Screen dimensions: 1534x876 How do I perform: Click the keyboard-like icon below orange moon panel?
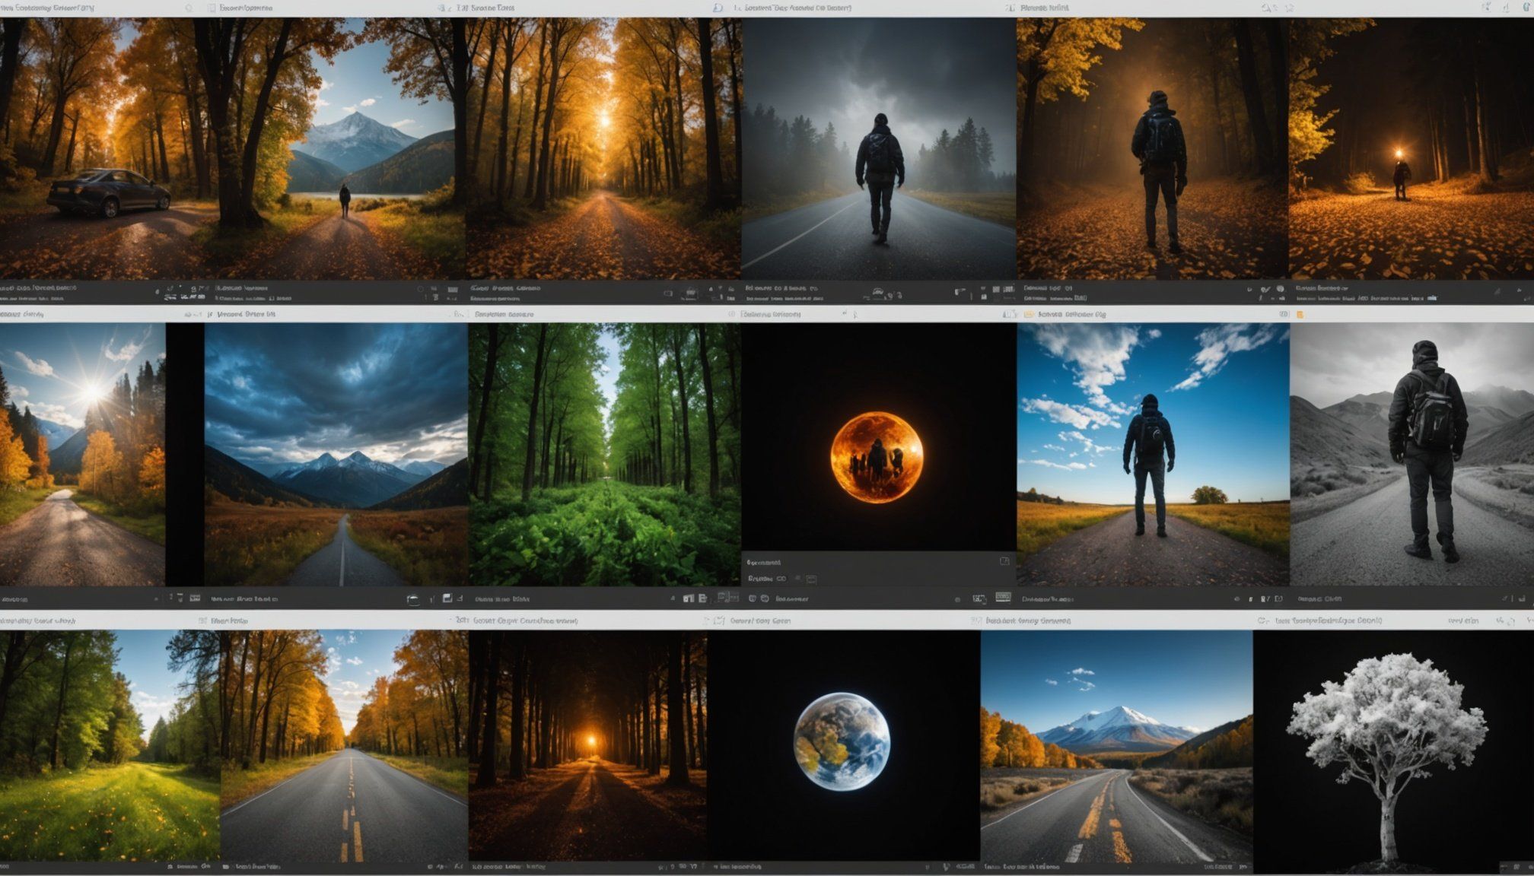[x=1003, y=598]
